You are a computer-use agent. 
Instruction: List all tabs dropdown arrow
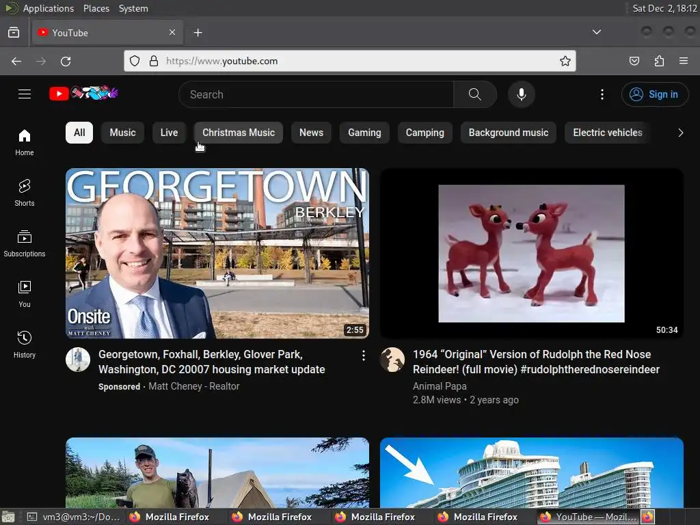pos(596,32)
